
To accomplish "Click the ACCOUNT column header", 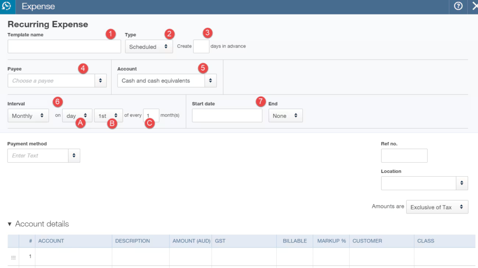I will tap(73, 241).
